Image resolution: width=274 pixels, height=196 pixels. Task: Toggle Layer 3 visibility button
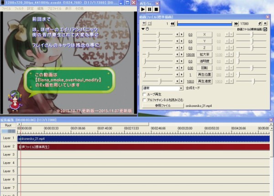pyautogui.click(x=8, y=154)
